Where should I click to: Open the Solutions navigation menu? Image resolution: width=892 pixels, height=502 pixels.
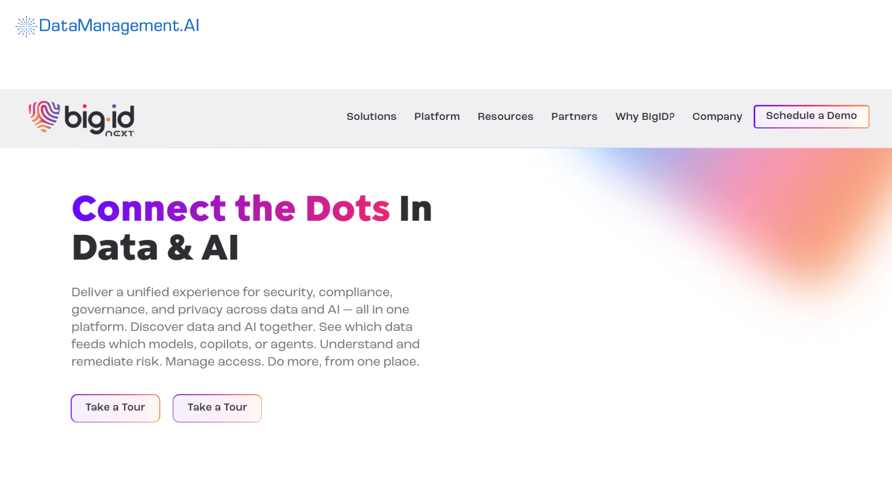(x=371, y=116)
